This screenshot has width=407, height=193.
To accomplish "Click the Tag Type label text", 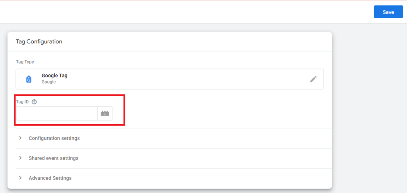I will point(25,62).
